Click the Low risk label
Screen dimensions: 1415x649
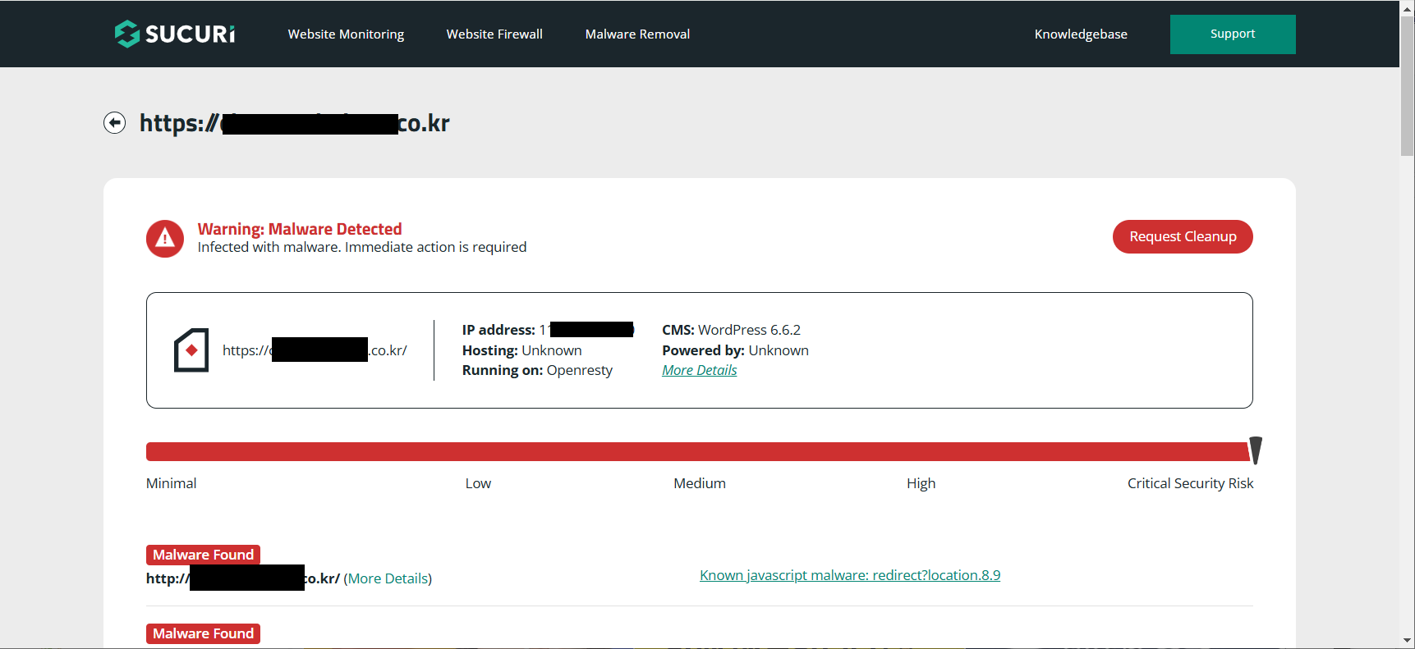478,483
